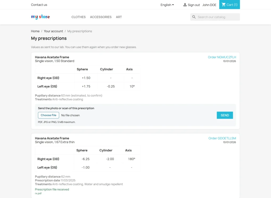Click the user account person icon
271x198 pixels.
click(185, 5)
